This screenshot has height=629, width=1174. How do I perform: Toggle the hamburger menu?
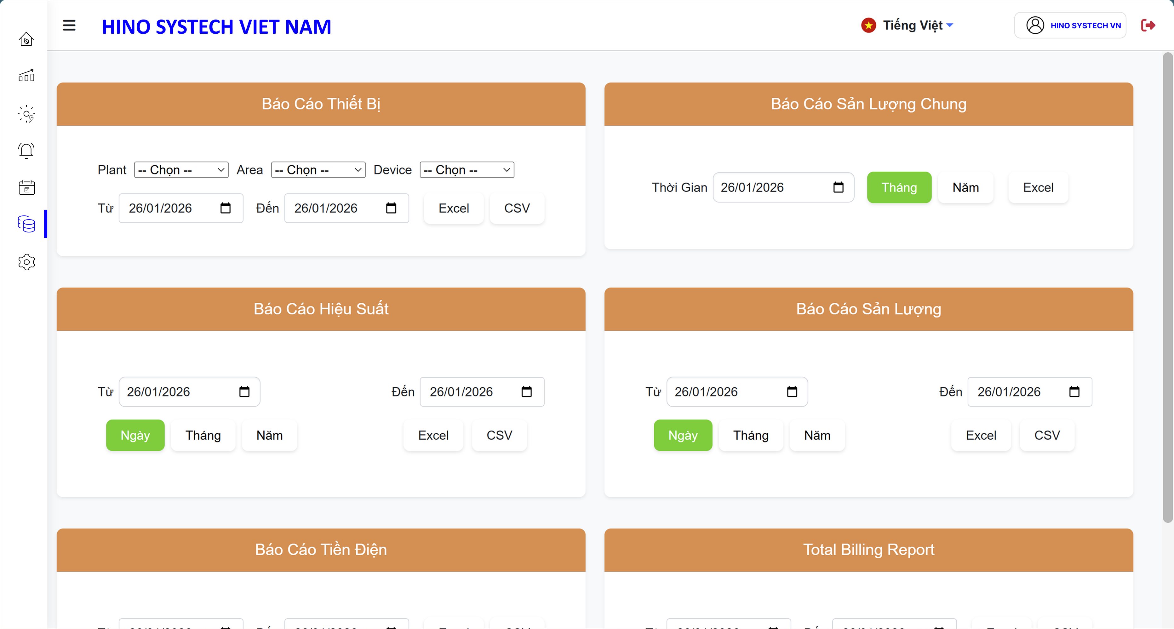click(x=69, y=26)
